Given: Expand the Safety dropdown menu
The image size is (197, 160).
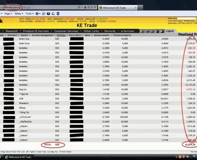Looking at the screenshot, I should 19,13.
